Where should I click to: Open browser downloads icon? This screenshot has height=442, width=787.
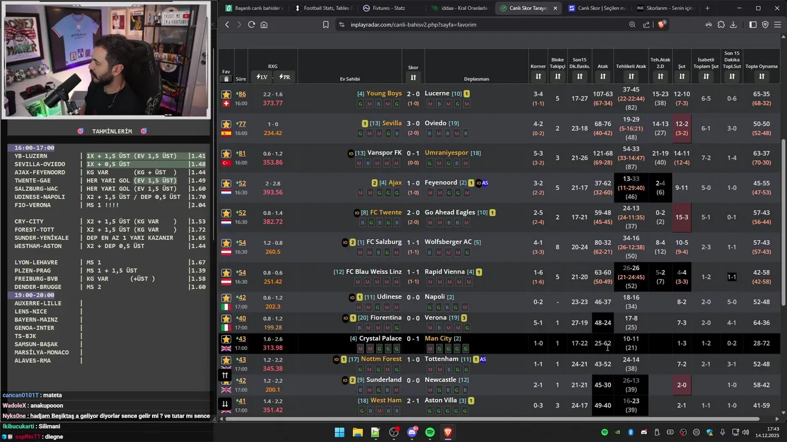point(733,25)
